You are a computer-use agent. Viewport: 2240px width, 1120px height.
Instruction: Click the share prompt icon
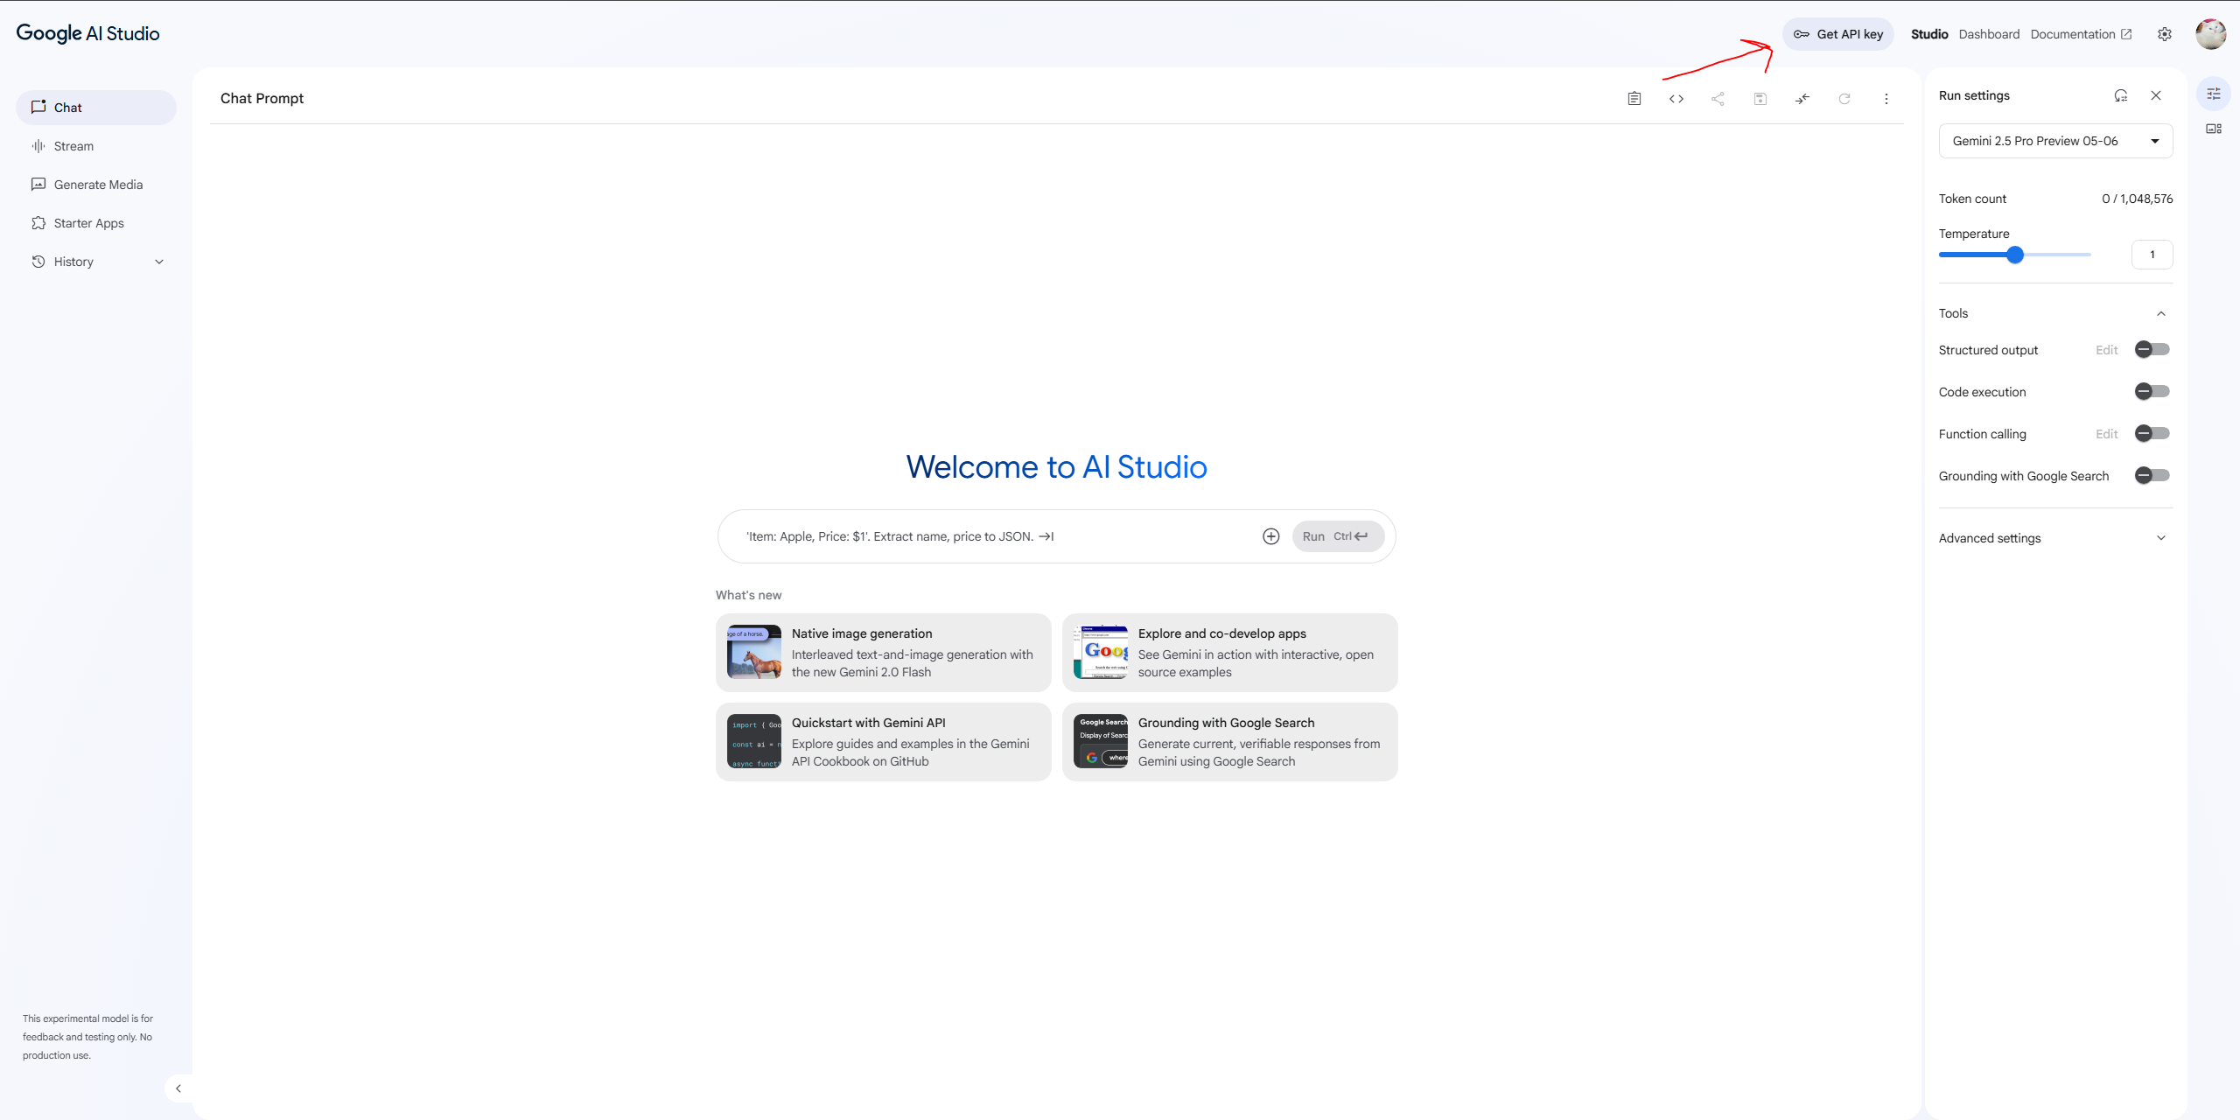click(1718, 99)
